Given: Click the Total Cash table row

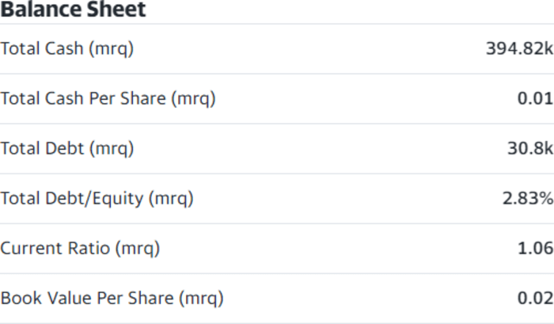Looking at the screenshot, I should (277, 49).
